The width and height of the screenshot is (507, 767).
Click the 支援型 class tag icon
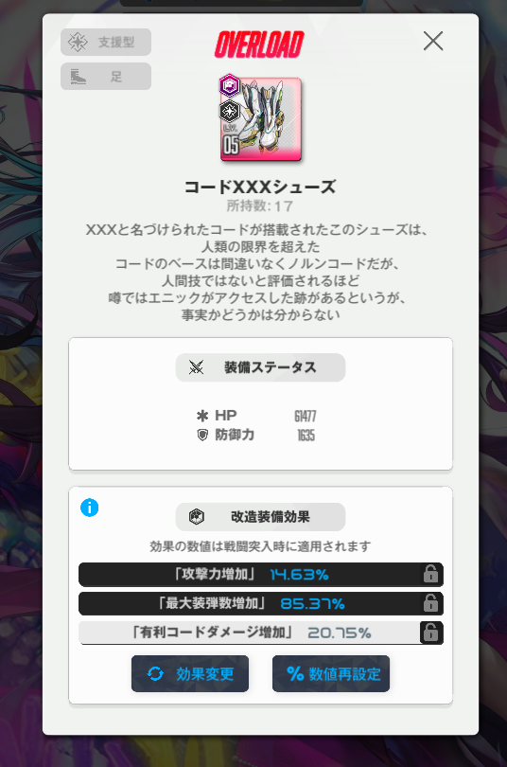pos(78,42)
